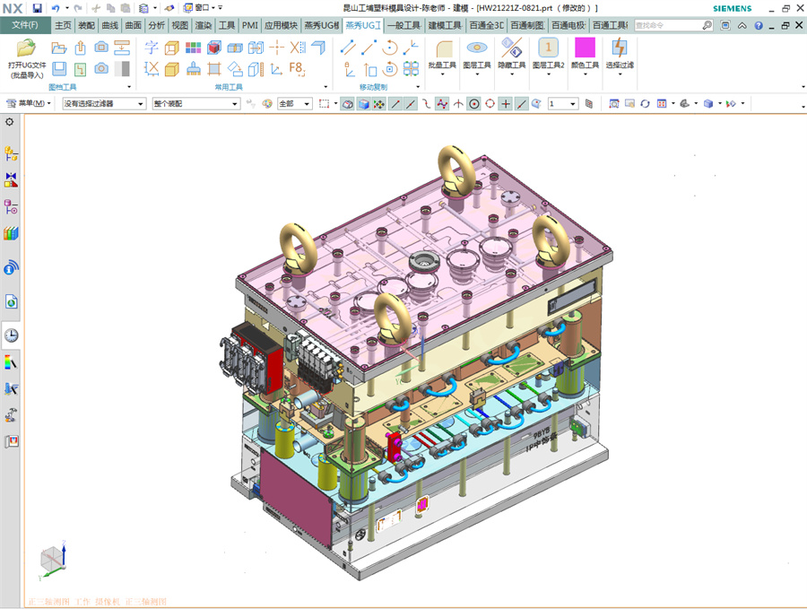Open NX help with the question mark button
The width and height of the screenshot is (807, 609).
click(x=758, y=25)
